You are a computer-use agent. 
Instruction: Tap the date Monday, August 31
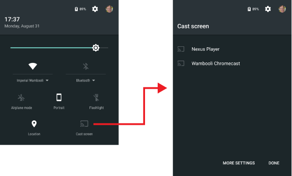click(22, 26)
